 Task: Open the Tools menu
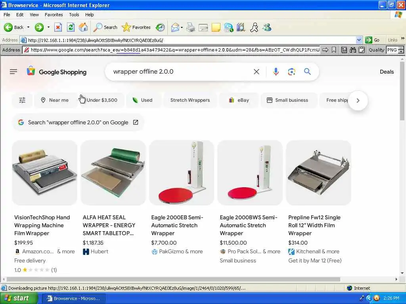(x=74, y=15)
